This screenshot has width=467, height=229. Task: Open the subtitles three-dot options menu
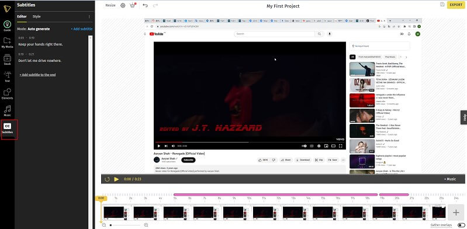click(89, 17)
